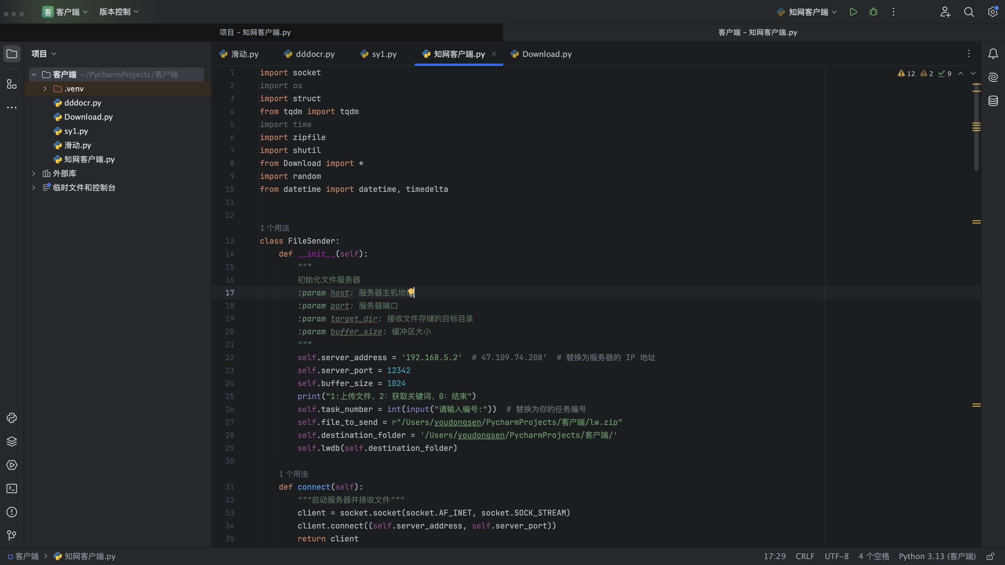Debug the 知网客户端 configuration
This screenshot has height=565, width=1005.
tap(873, 12)
